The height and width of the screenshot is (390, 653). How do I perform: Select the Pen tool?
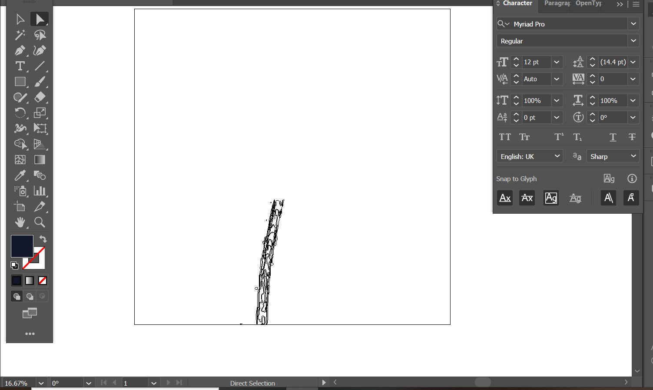[20, 50]
